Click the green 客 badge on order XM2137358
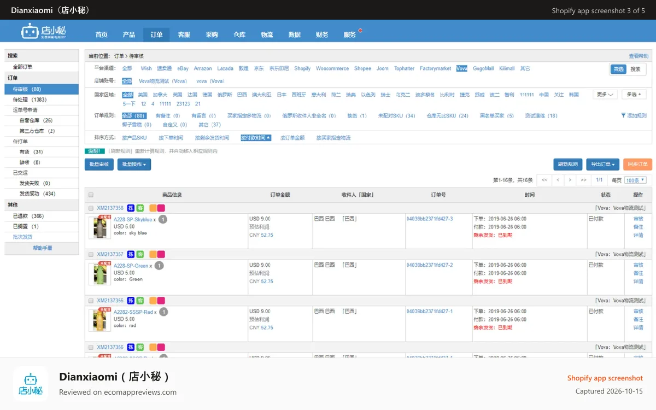Viewport: 656px width, 410px height. point(140,208)
